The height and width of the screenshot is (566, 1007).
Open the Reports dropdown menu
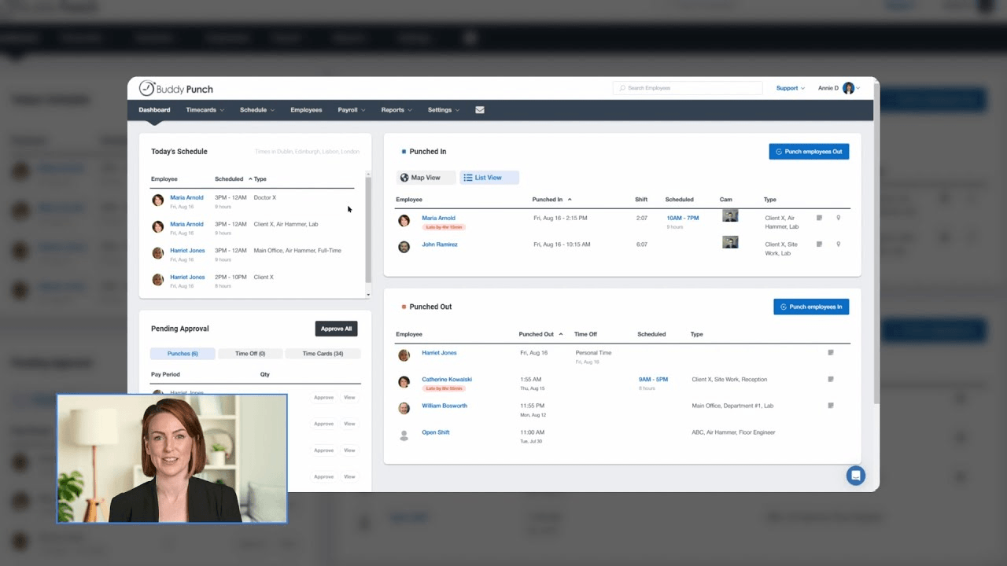pyautogui.click(x=396, y=110)
